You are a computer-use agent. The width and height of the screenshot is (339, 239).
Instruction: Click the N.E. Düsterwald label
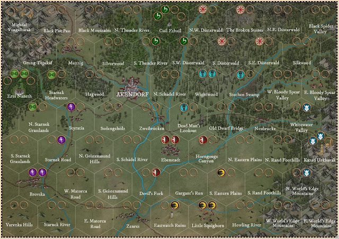tap(283, 30)
